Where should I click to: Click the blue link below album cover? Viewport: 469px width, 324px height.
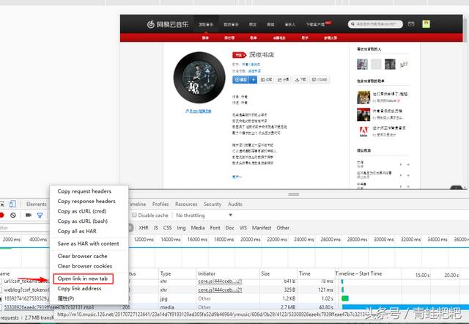tap(199, 111)
